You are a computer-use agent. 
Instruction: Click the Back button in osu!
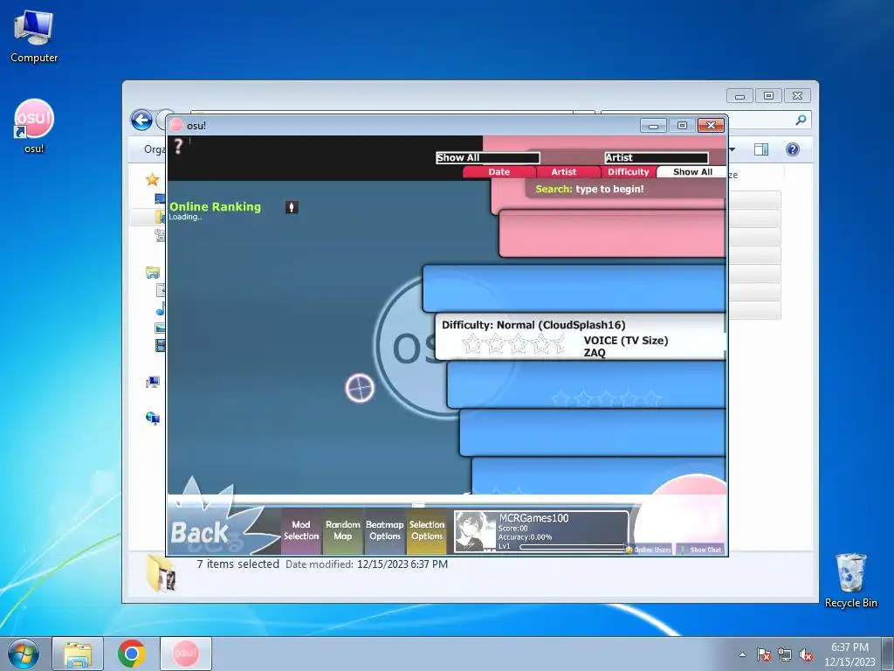coord(200,533)
